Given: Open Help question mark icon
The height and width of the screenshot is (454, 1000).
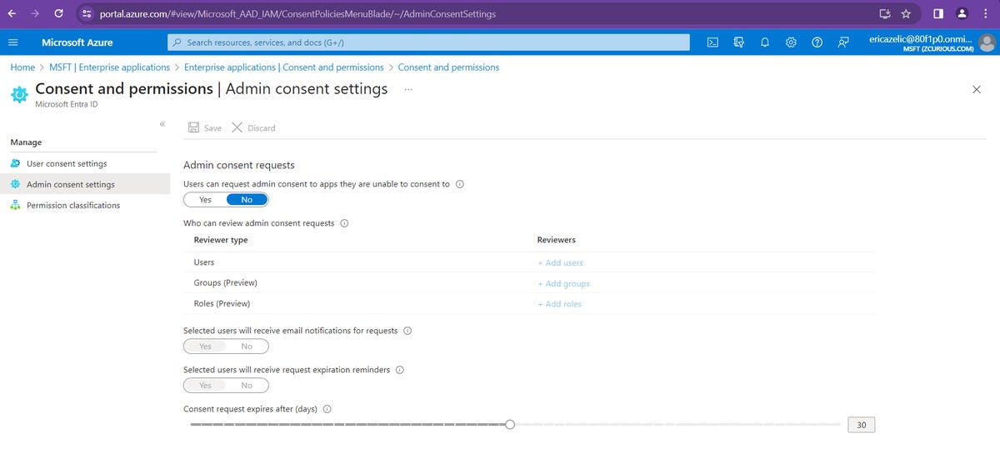Looking at the screenshot, I should coord(817,42).
